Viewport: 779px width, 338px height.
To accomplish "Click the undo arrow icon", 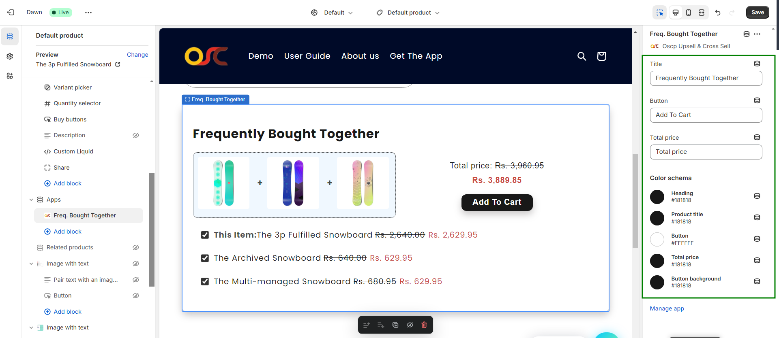I will (718, 13).
